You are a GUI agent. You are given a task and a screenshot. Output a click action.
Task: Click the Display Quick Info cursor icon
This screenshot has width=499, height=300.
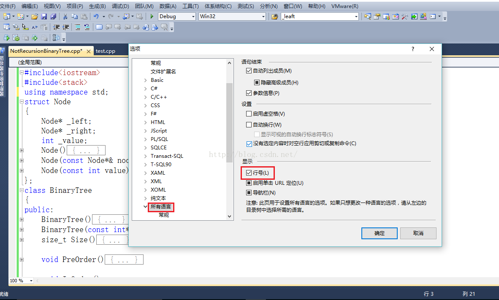click(25, 27)
